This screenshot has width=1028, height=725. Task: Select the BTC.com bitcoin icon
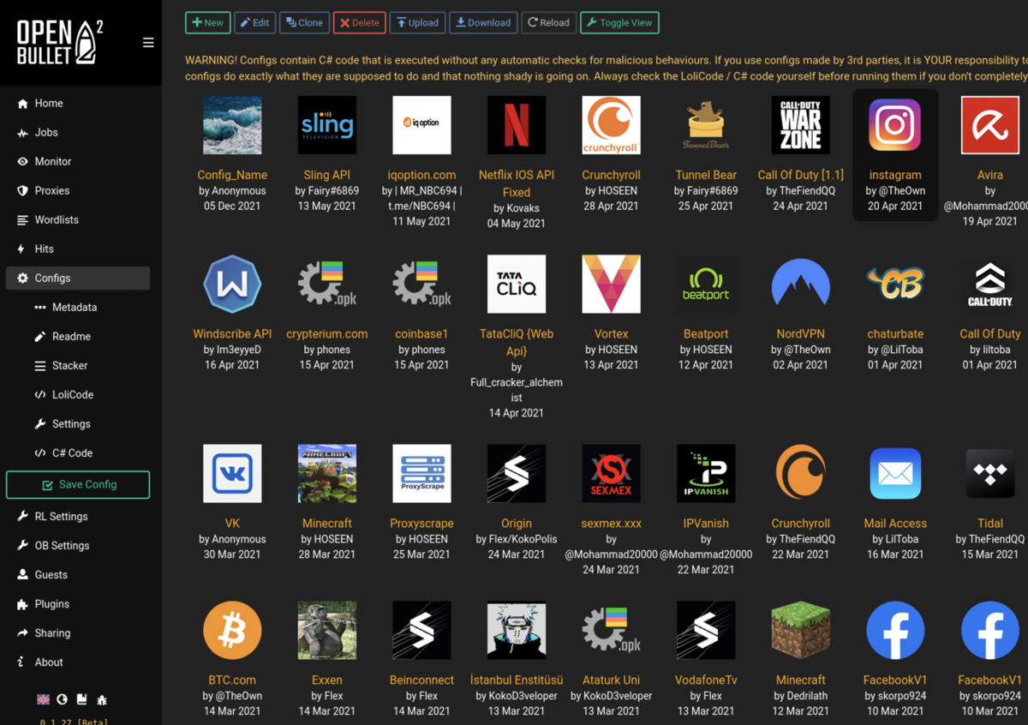tap(232, 630)
